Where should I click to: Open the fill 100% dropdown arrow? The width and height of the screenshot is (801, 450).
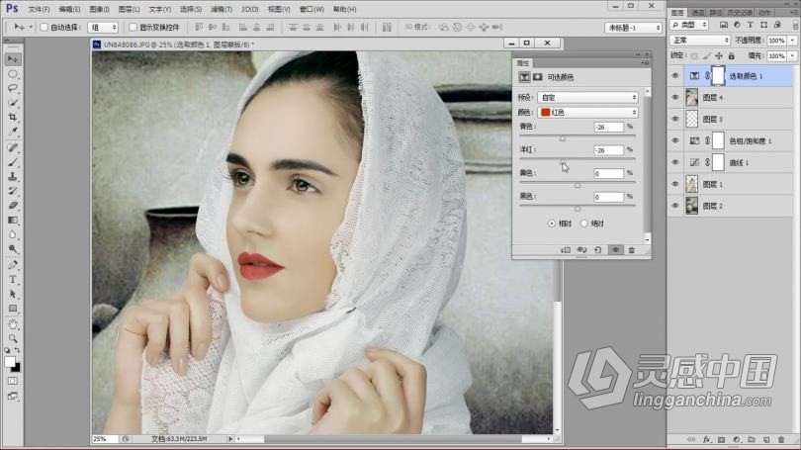(x=792, y=55)
